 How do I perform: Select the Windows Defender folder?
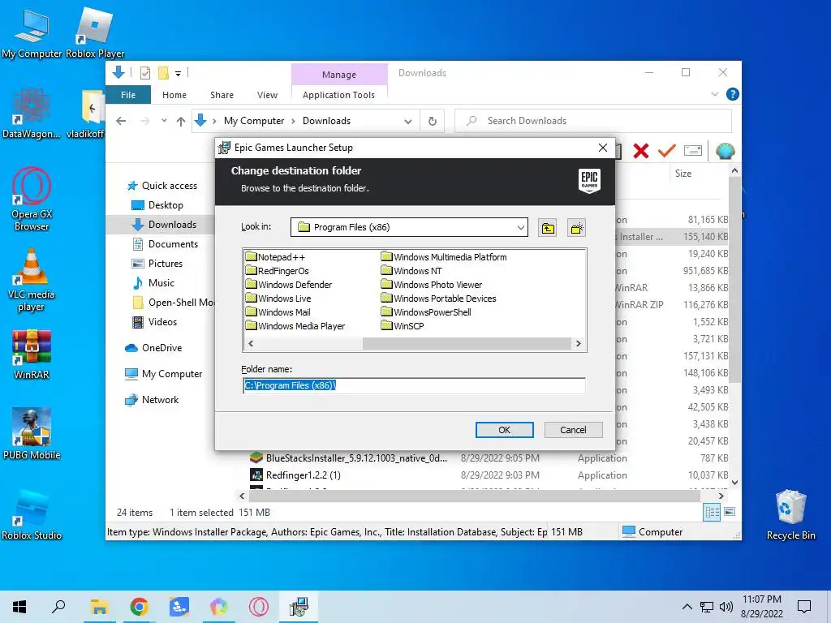point(289,285)
